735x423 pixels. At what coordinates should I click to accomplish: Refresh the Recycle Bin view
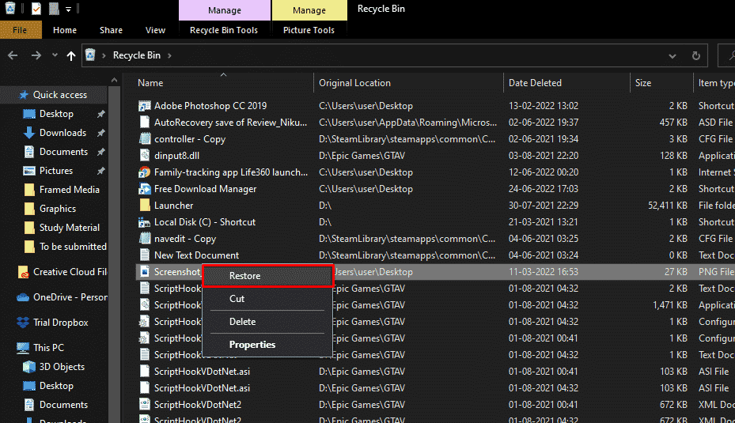pos(696,56)
